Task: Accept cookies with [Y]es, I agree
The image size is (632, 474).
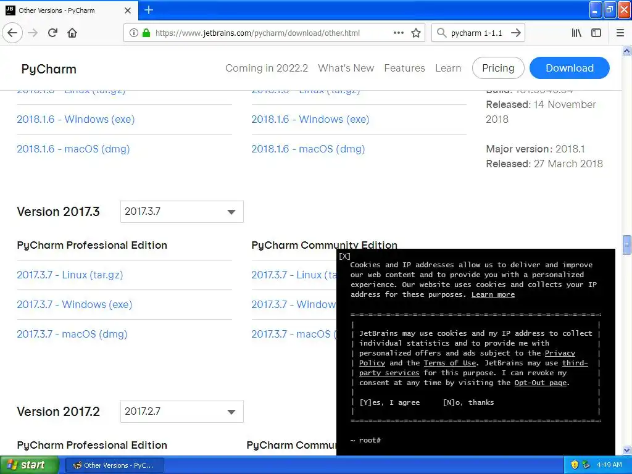Action: (x=389, y=402)
